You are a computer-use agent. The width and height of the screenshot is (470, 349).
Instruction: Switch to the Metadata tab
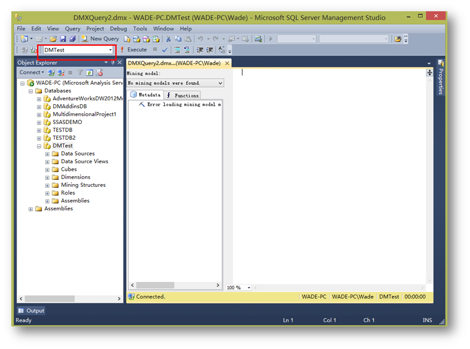[146, 94]
